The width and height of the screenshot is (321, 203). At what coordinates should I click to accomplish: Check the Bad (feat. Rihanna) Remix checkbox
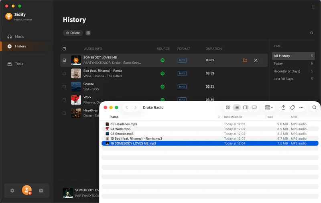click(x=64, y=73)
